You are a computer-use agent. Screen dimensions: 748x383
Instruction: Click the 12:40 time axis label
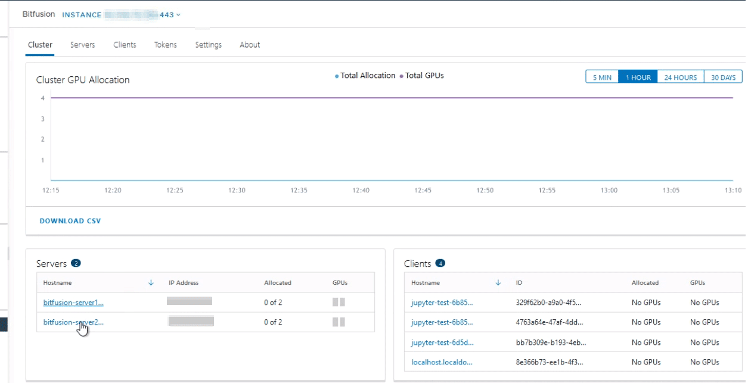(361, 191)
